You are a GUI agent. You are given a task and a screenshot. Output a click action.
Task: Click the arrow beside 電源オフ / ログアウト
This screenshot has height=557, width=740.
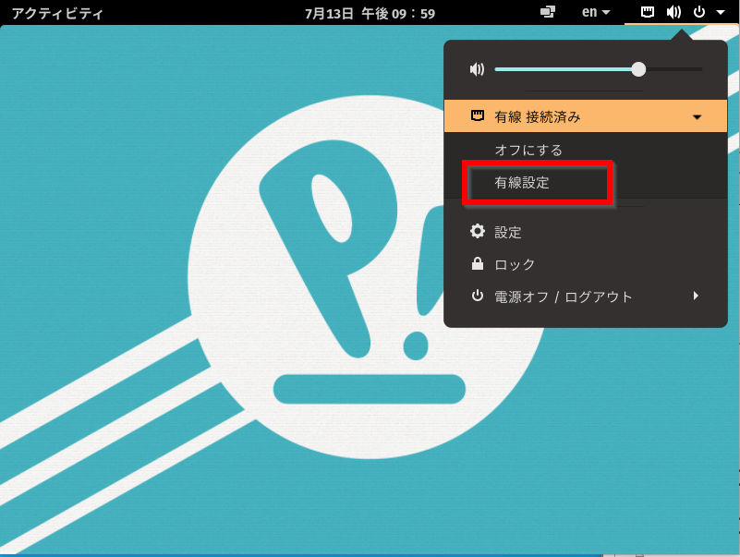[x=696, y=296]
